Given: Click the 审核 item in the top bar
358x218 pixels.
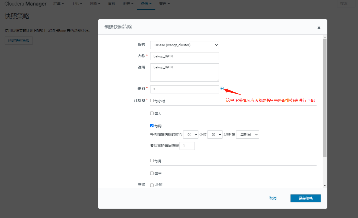Looking at the screenshot, I should [112, 4].
